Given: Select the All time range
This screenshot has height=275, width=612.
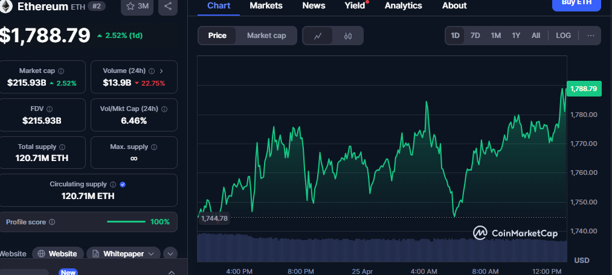Looking at the screenshot, I should tap(536, 36).
